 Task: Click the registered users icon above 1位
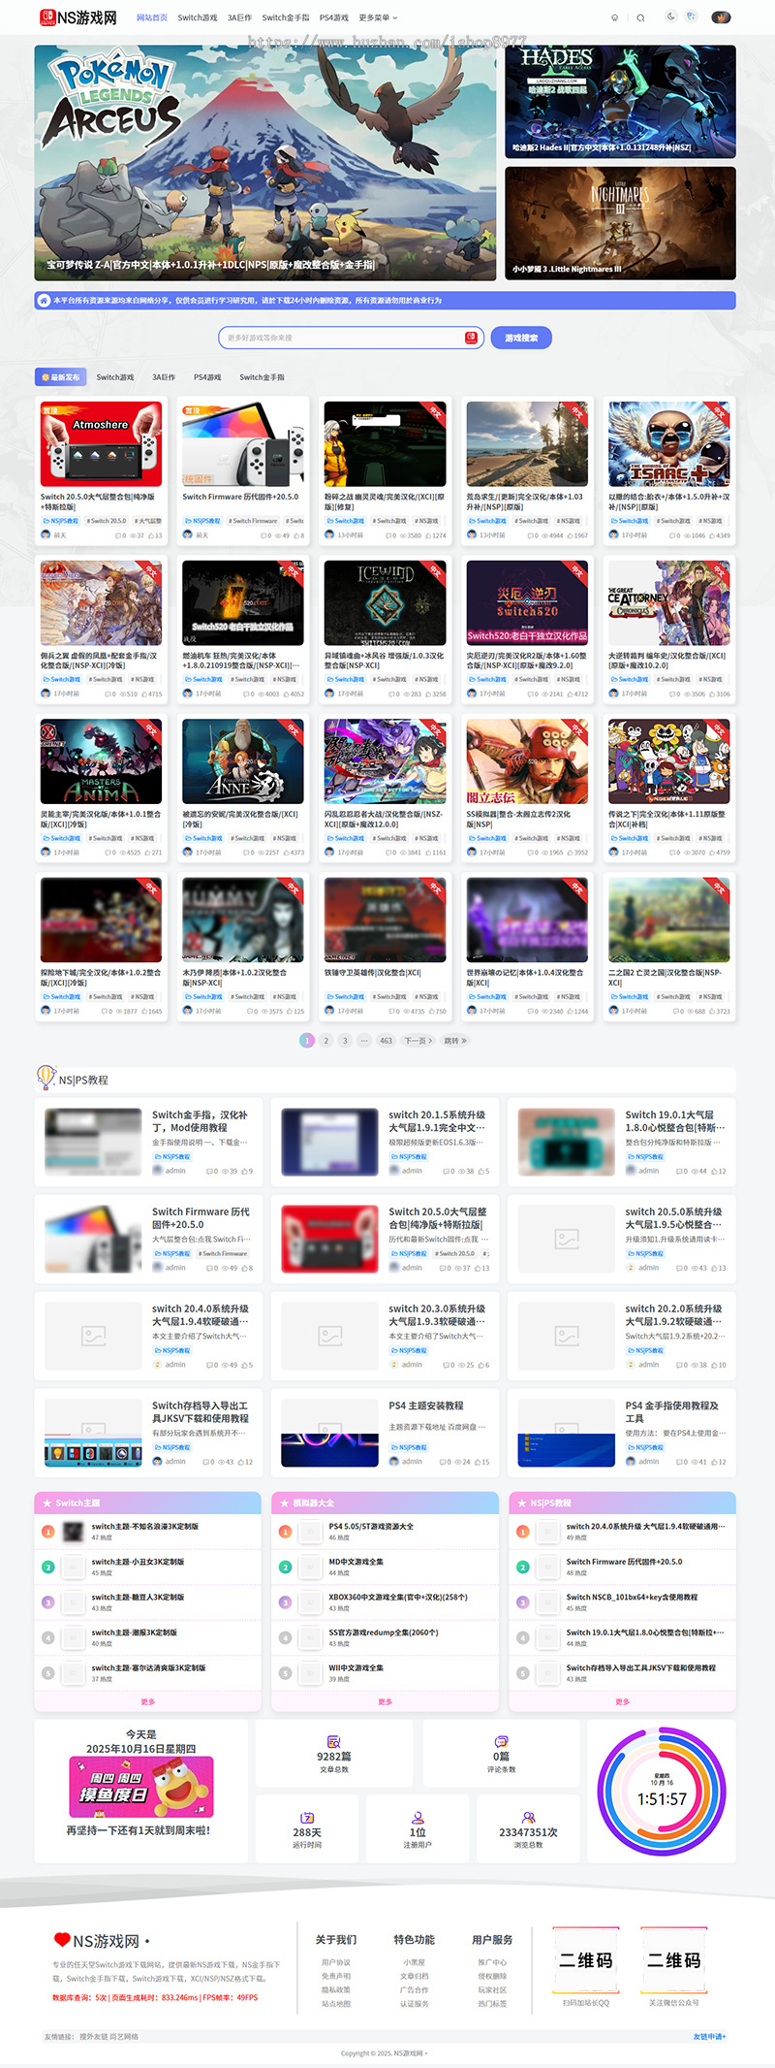[x=418, y=1818]
